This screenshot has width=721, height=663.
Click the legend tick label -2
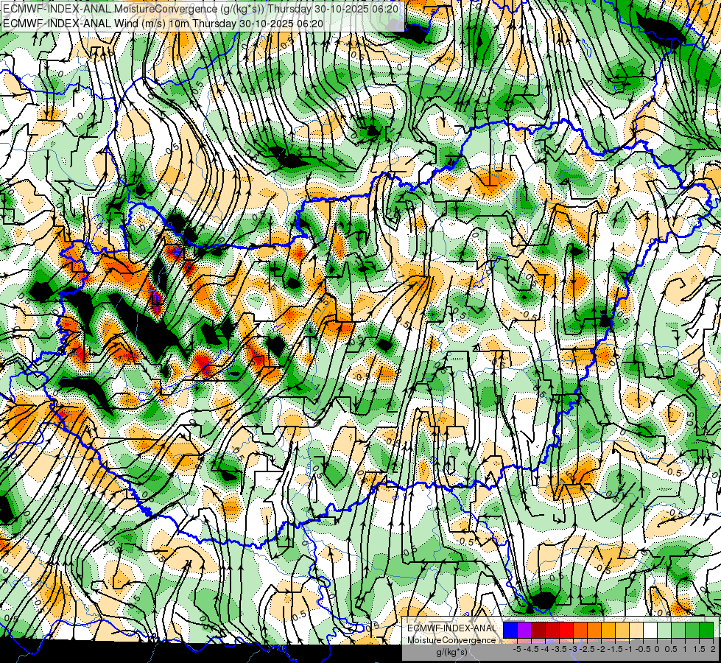(x=602, y=649)
